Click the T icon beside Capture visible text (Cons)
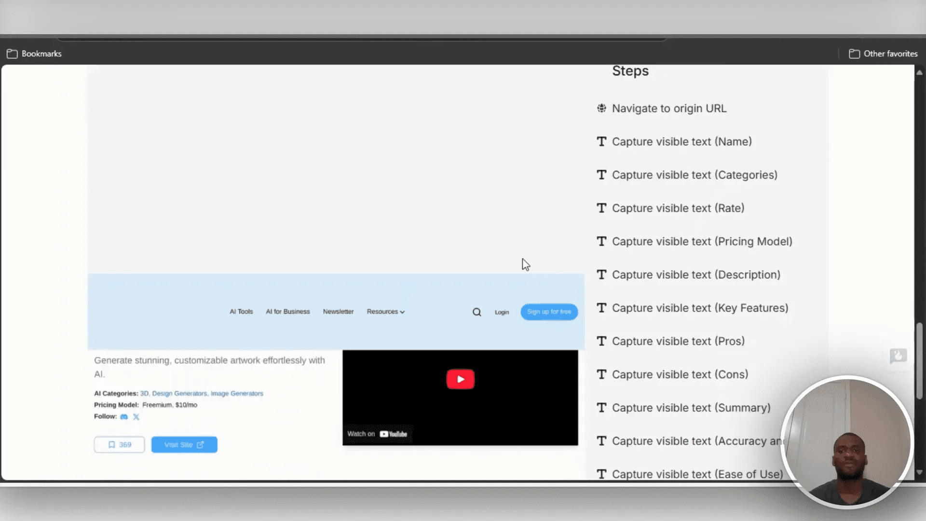 601,374
